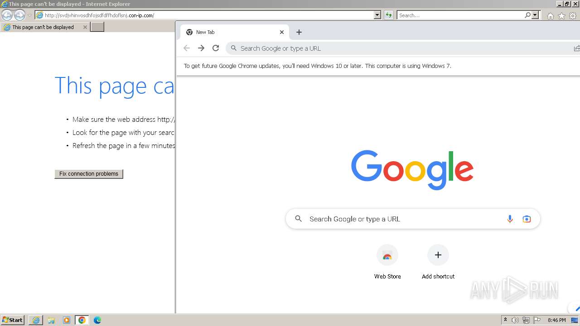Click the IE icon in the title bar
Image resolution: width=580 pixels, height=326 pixels.
point(5,4)
